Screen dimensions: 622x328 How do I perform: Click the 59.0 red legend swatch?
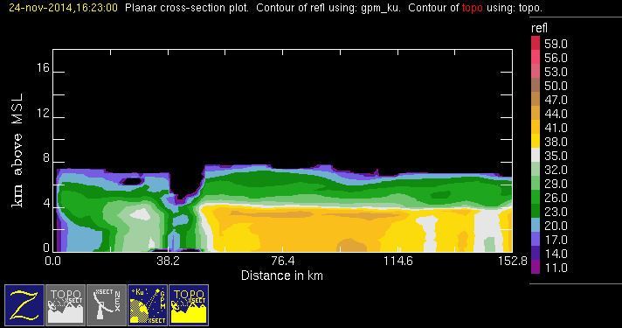pos(536,43)
